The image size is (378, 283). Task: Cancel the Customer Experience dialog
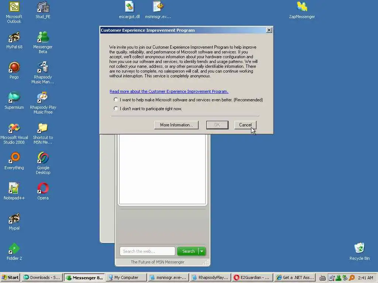(x=245, y=125)
